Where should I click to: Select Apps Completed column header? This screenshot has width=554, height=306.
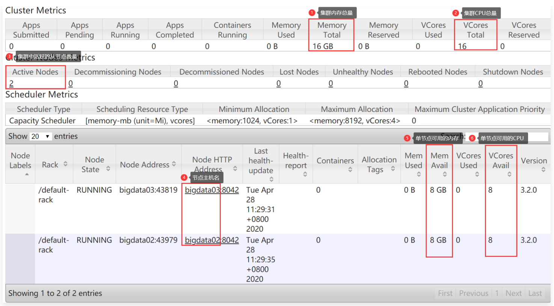(x=175, y=30)
